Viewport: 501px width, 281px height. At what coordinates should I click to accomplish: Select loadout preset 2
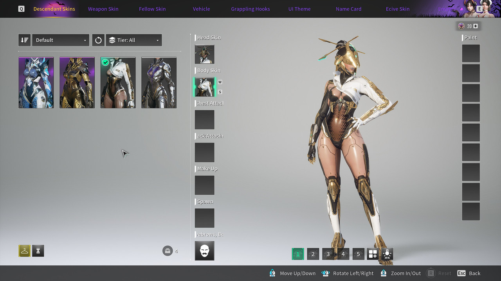(313, 254)
